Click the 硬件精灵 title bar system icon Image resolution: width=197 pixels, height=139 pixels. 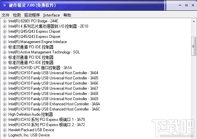tap(5, 5)
